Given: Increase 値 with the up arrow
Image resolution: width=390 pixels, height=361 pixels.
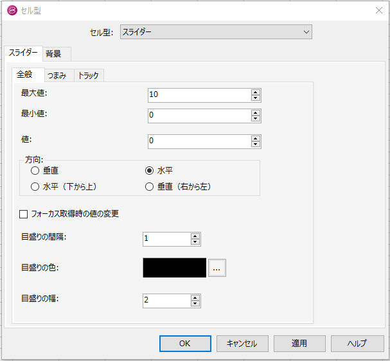Looking at the screenshot, I should click(256, 139).
